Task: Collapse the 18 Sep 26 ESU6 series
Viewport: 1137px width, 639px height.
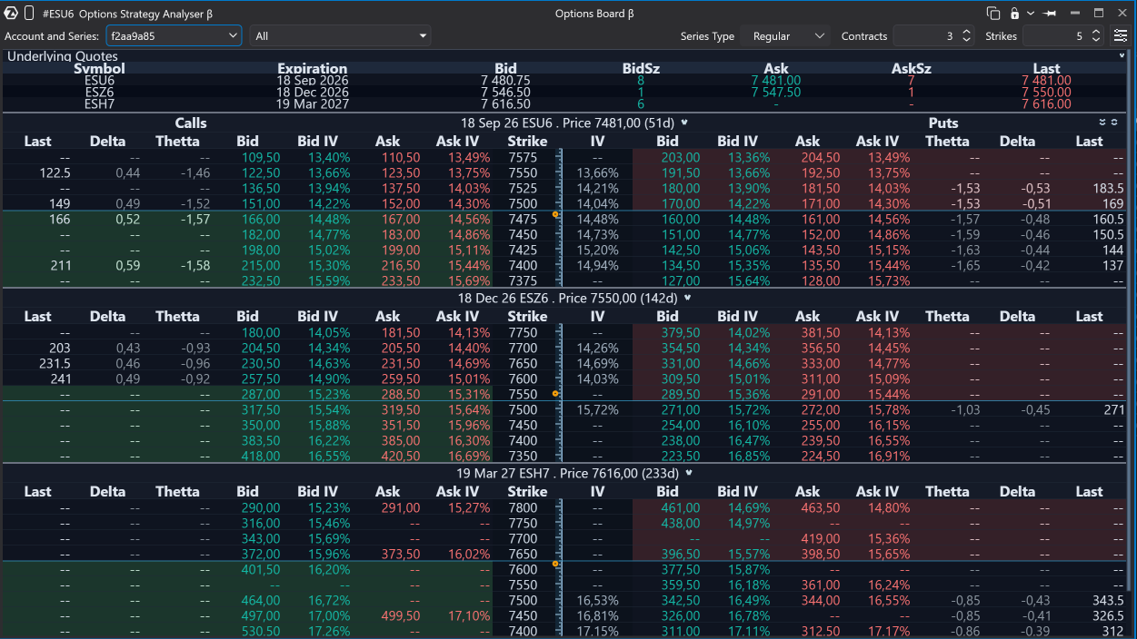Action: coord(684,123)
